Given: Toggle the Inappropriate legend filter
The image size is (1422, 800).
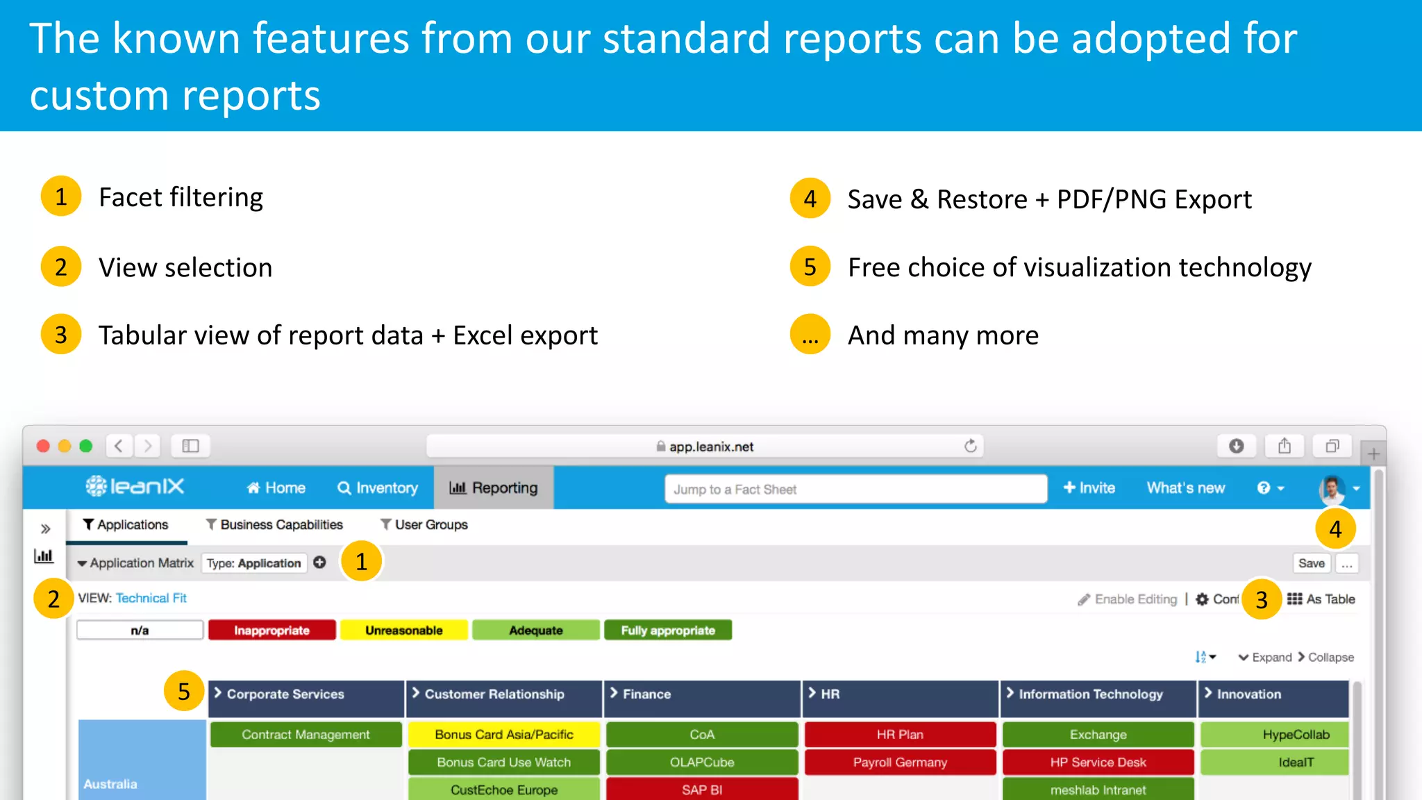Looking at the screenshot, I should click(x=271, y=631).
